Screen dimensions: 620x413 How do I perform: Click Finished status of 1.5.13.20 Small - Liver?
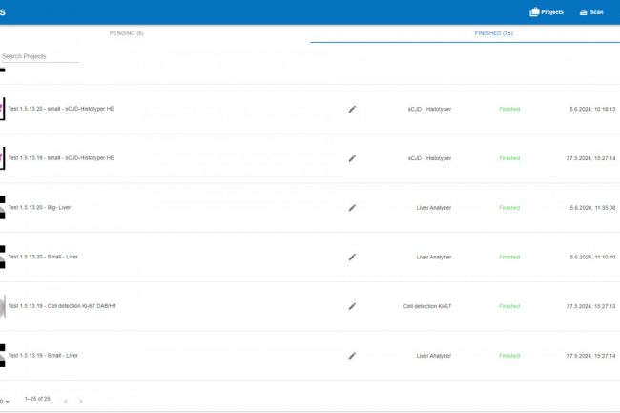tap(509, 258)
